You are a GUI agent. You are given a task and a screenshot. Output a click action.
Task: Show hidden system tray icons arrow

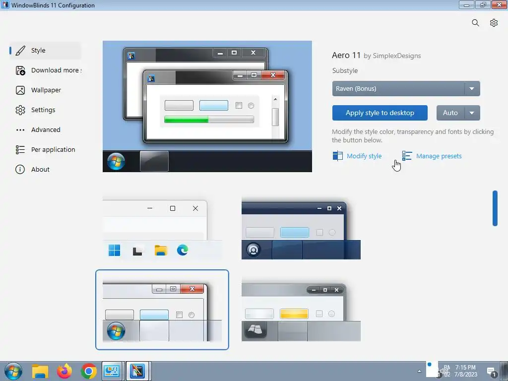[419, 371]
